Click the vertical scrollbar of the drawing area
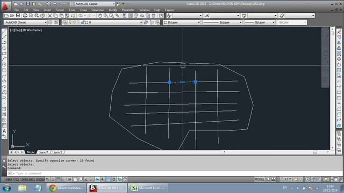Image resolution: width=344 pixels, height=193 pixels. (x=333, y=88)
